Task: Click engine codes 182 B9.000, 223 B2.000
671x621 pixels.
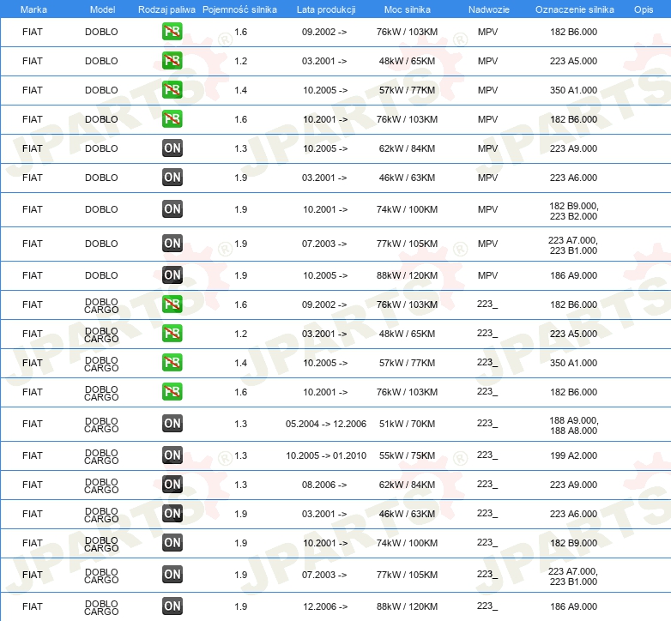Action: tap(573, 211)
